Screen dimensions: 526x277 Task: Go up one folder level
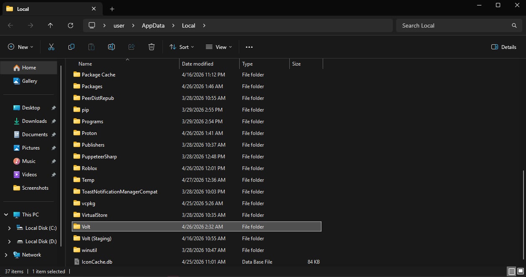pos(51,25)
